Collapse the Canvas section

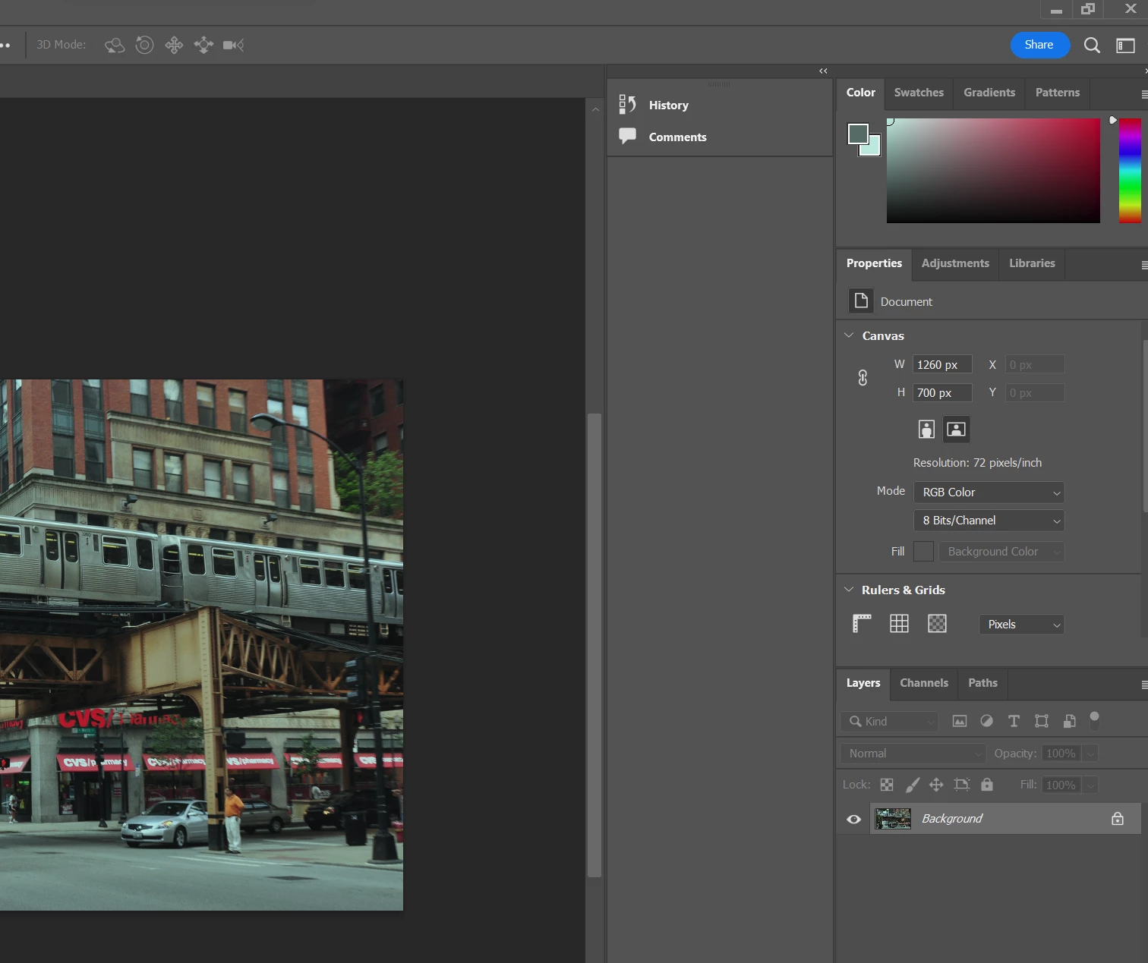point(849,335)
